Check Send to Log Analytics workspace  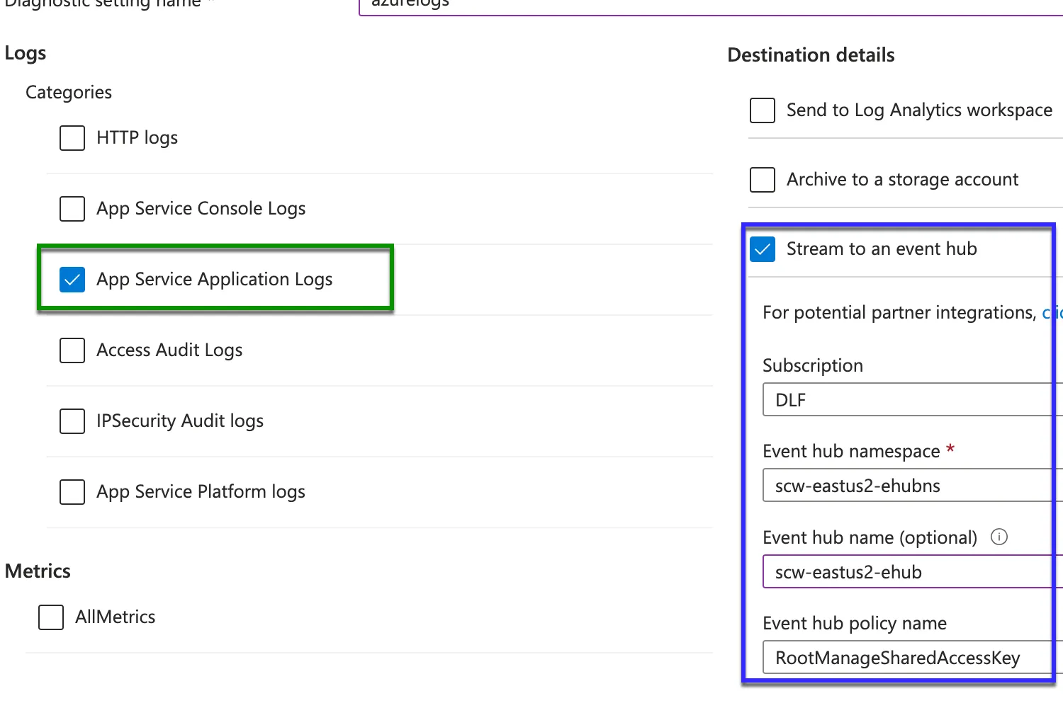tap(763, 110)
